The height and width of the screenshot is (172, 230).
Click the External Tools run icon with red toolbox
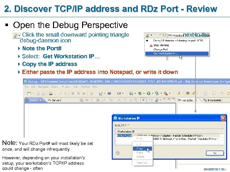(166, 93)
